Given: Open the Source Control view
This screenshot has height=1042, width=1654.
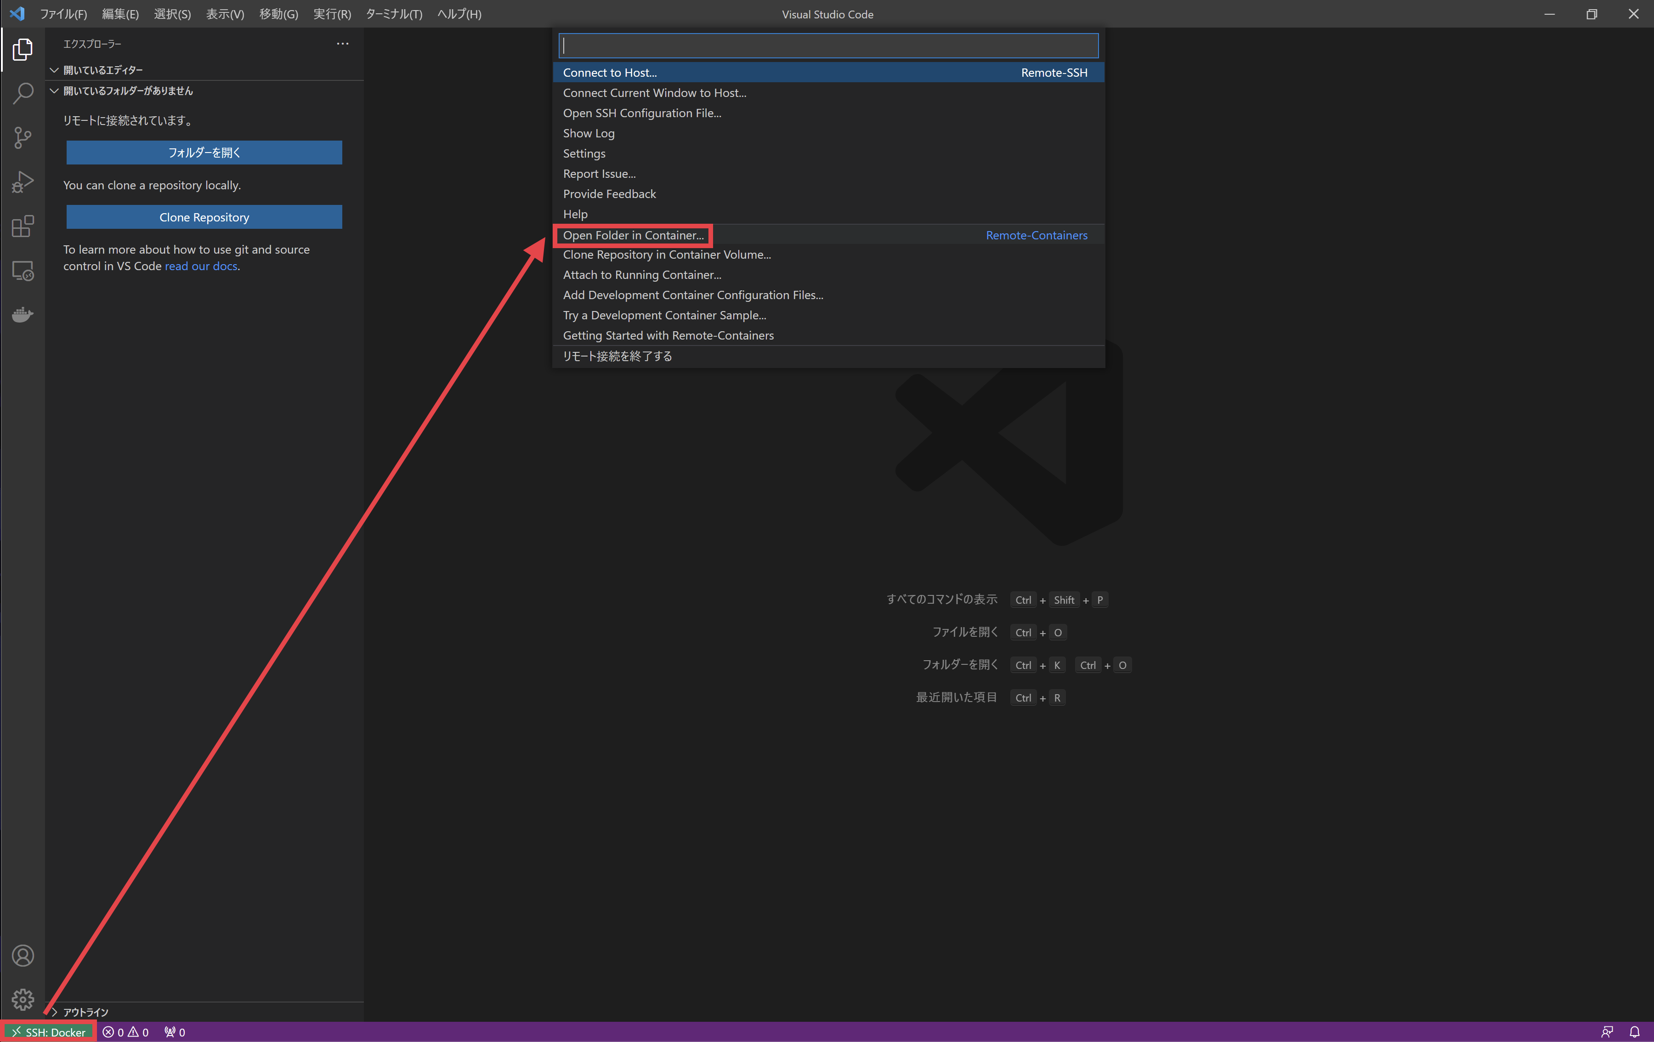Looking at the screenshot, I should 23,137.
